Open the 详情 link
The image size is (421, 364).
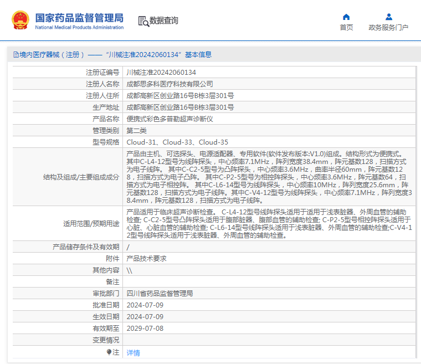click(x=133, y=352)
